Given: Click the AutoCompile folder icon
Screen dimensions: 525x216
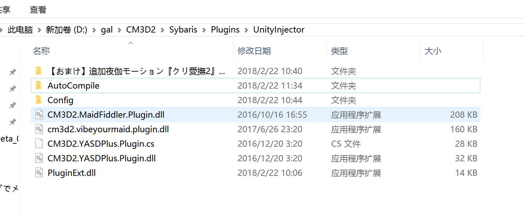Looking at the screenshot, I should point(38,85).
